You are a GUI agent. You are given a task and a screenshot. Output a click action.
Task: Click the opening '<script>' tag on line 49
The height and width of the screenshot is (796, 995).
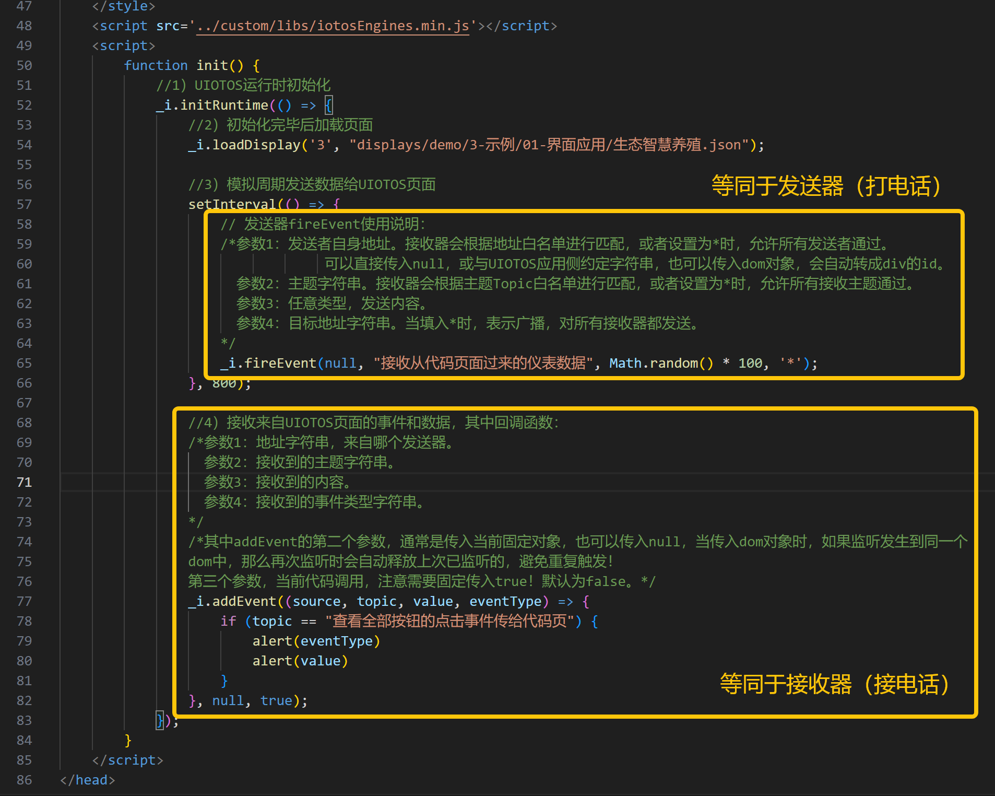(x=124, y=45)
